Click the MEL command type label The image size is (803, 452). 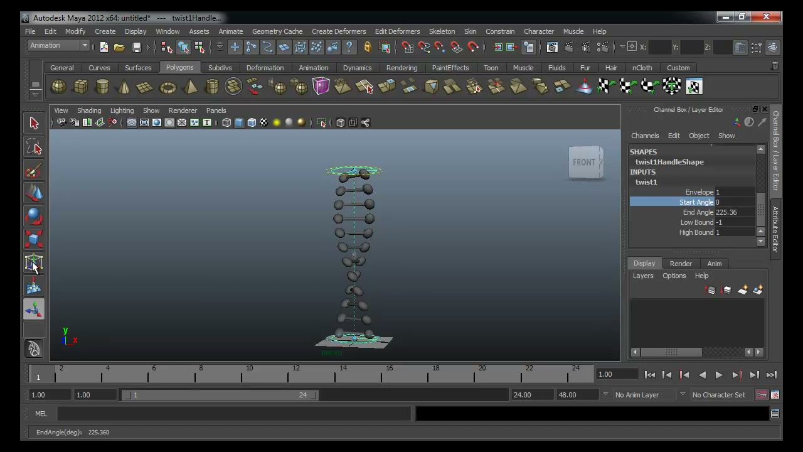41,414
